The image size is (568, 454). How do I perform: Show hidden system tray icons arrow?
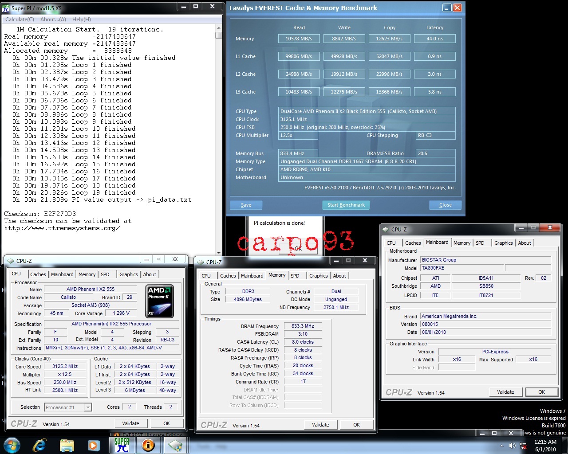[x=502, y=445]
